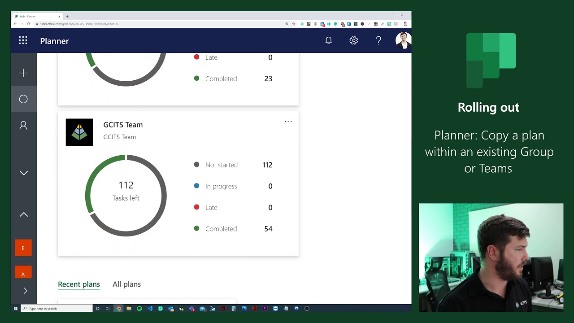Create a new plan with plus icon

pos(23,73)
